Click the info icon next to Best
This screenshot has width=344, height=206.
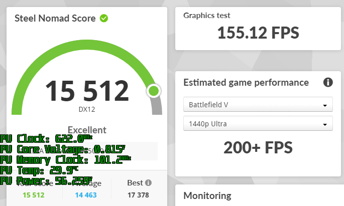(x=148, y=182)
